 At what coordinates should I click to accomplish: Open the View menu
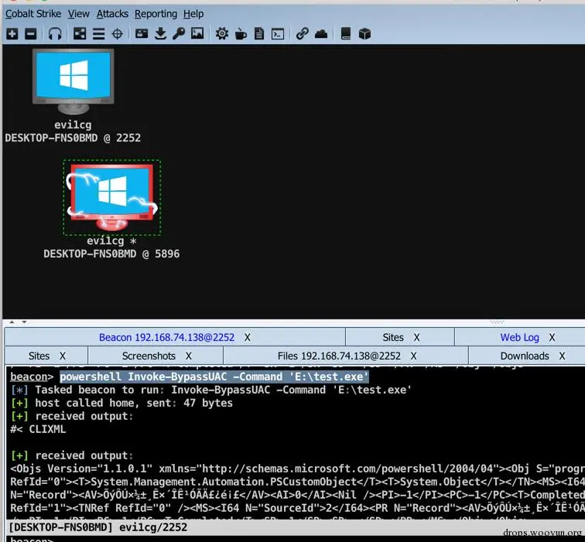point(79,14)
